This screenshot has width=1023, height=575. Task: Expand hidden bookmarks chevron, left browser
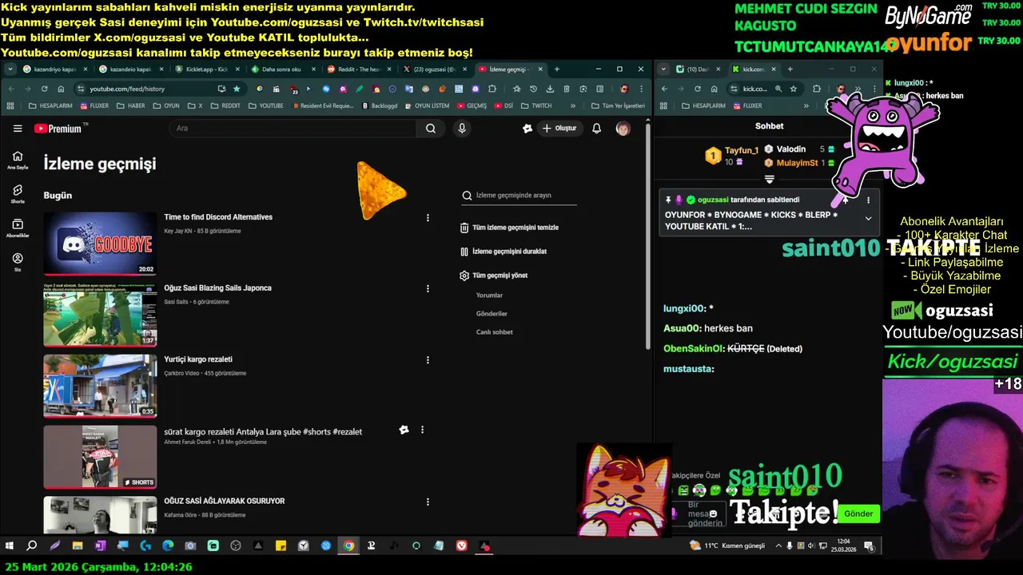pos(572,105)
